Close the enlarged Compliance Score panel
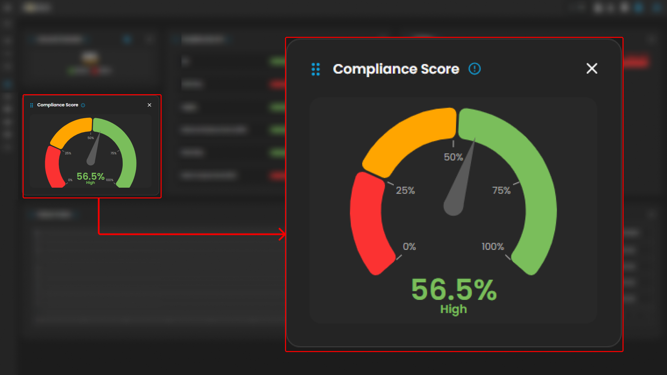 click(592, 68)
